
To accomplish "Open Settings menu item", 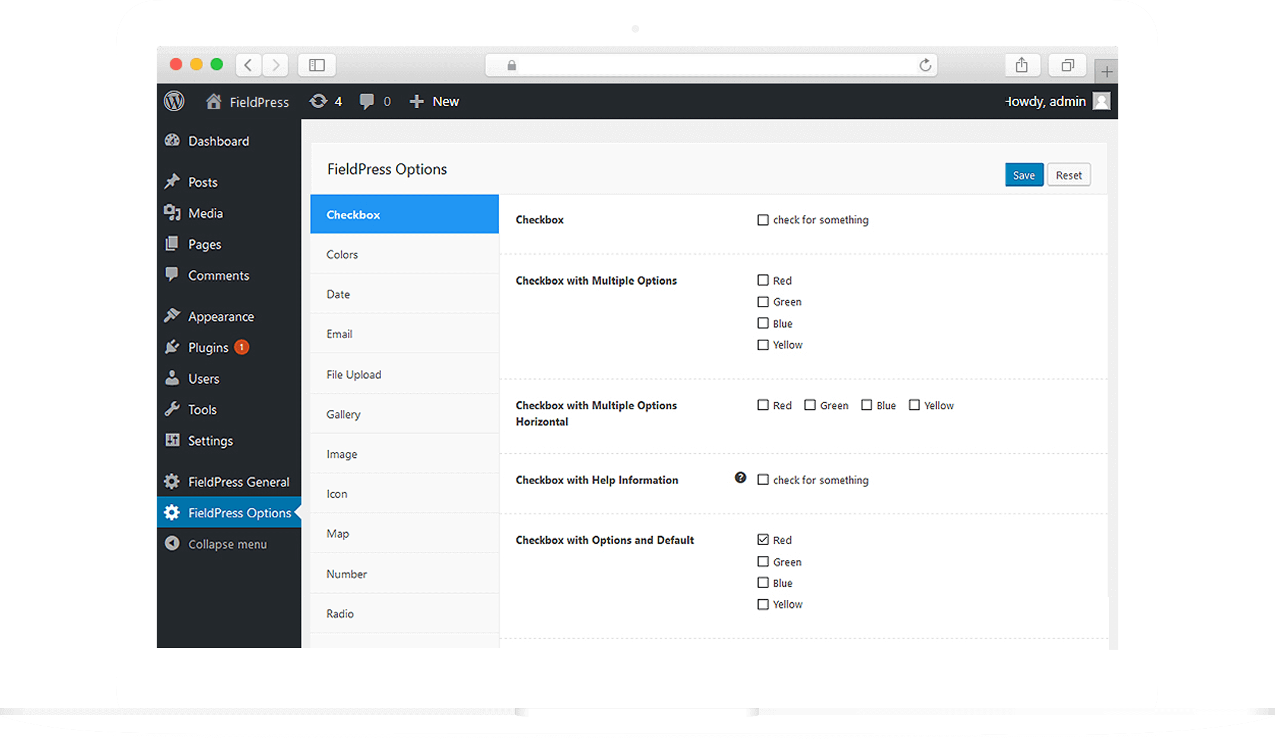I will (229, 441).
